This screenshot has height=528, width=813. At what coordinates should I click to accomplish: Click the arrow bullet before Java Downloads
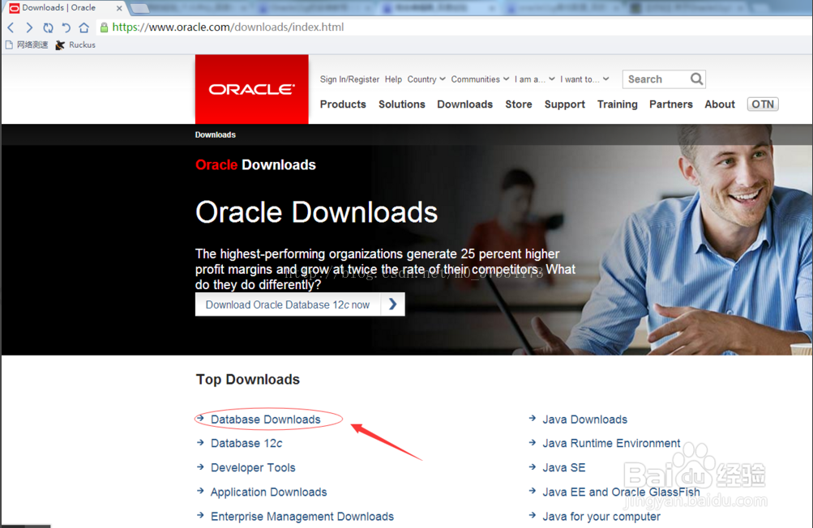(x=532, y=418)
